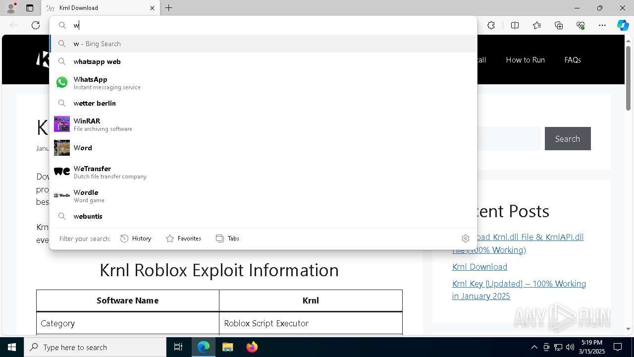Refresh the page
Image resolution: width=634 pixels, height=357 pixels.
pyautogui.click(x=36, y=25)
